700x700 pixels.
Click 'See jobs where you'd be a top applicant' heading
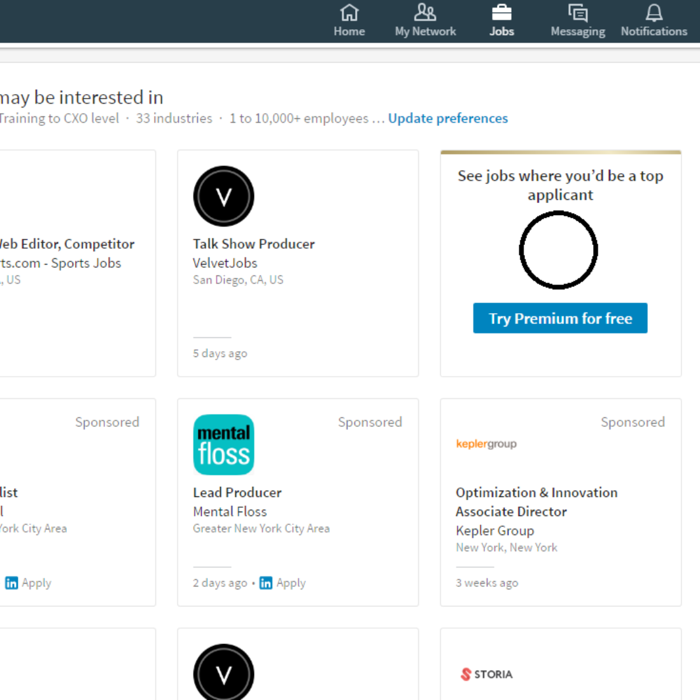point(560,185)
